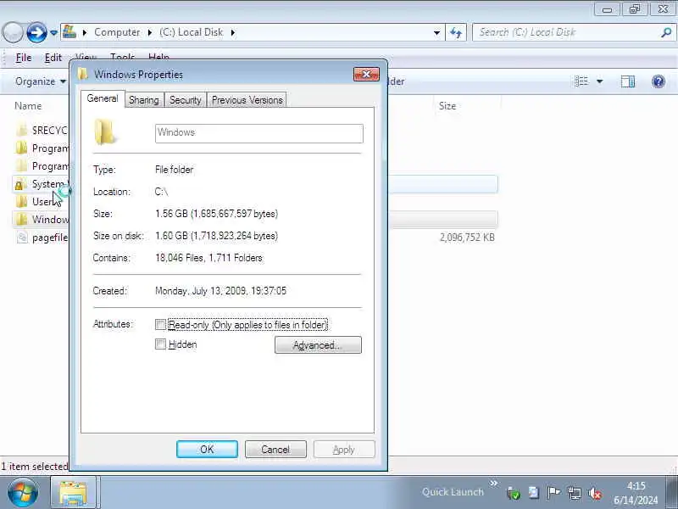This screenshot has width=678, height=509.
Task: Click the large folder icon in Properties dialog
Action: [x=105, y=132]
